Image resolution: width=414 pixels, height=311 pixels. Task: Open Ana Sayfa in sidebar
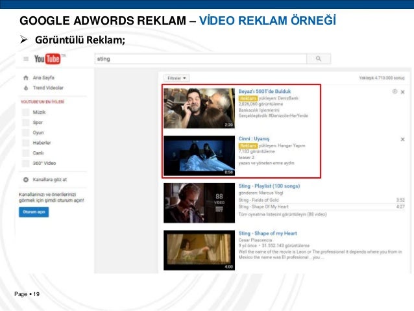[43, 78]
